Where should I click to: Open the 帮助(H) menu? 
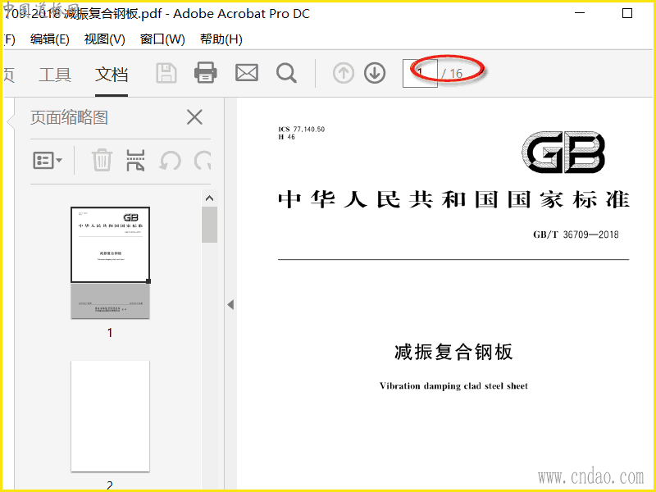click(x=221, y=39)
